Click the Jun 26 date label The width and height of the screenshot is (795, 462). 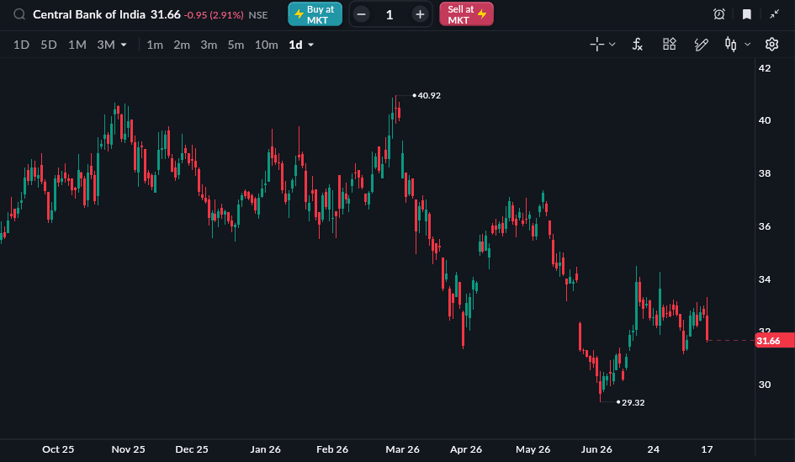click(x=596, y=449)
